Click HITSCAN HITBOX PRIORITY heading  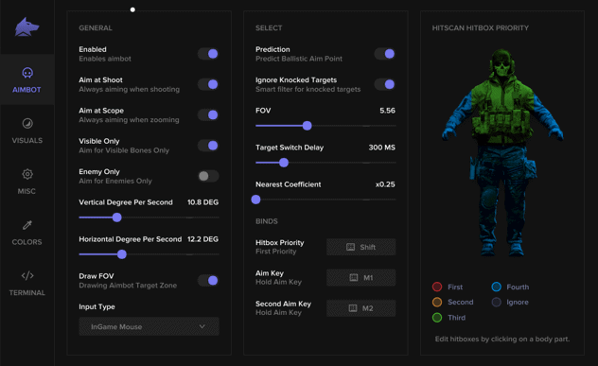(x=481, y=27)
